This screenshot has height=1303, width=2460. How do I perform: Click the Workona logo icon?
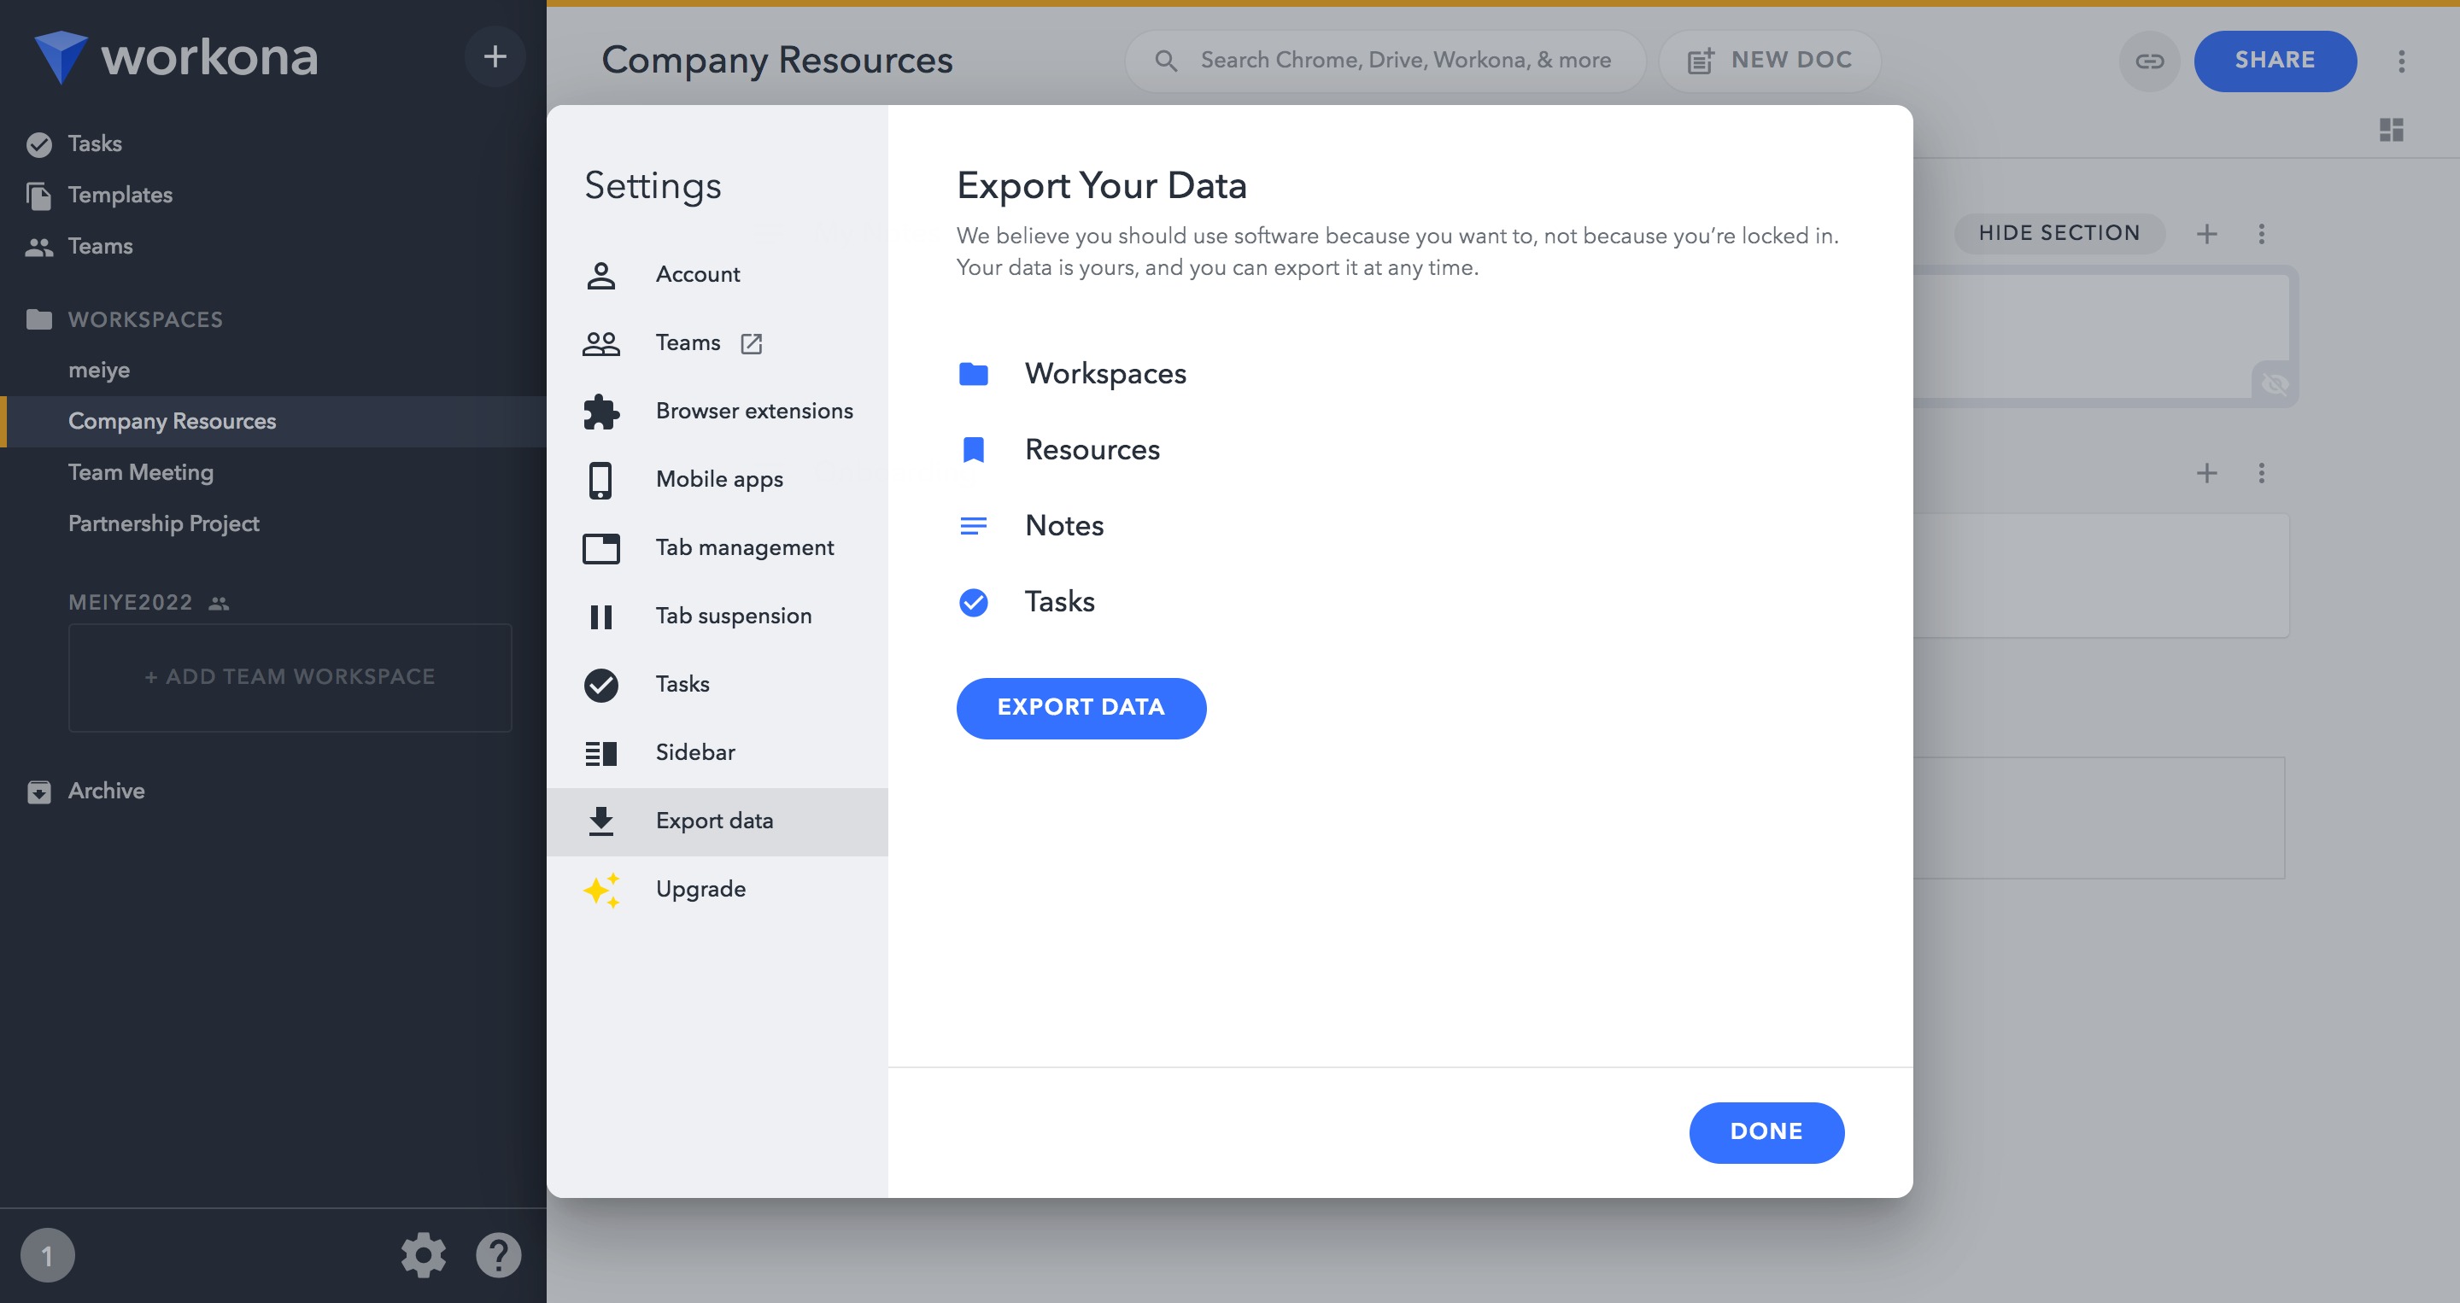(x=60, y=57)
